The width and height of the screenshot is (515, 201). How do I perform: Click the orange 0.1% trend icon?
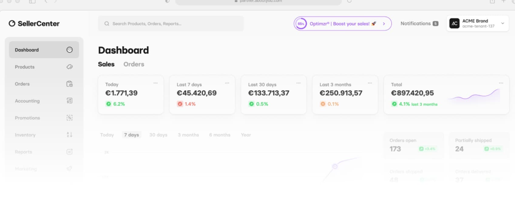coord(323,104)
